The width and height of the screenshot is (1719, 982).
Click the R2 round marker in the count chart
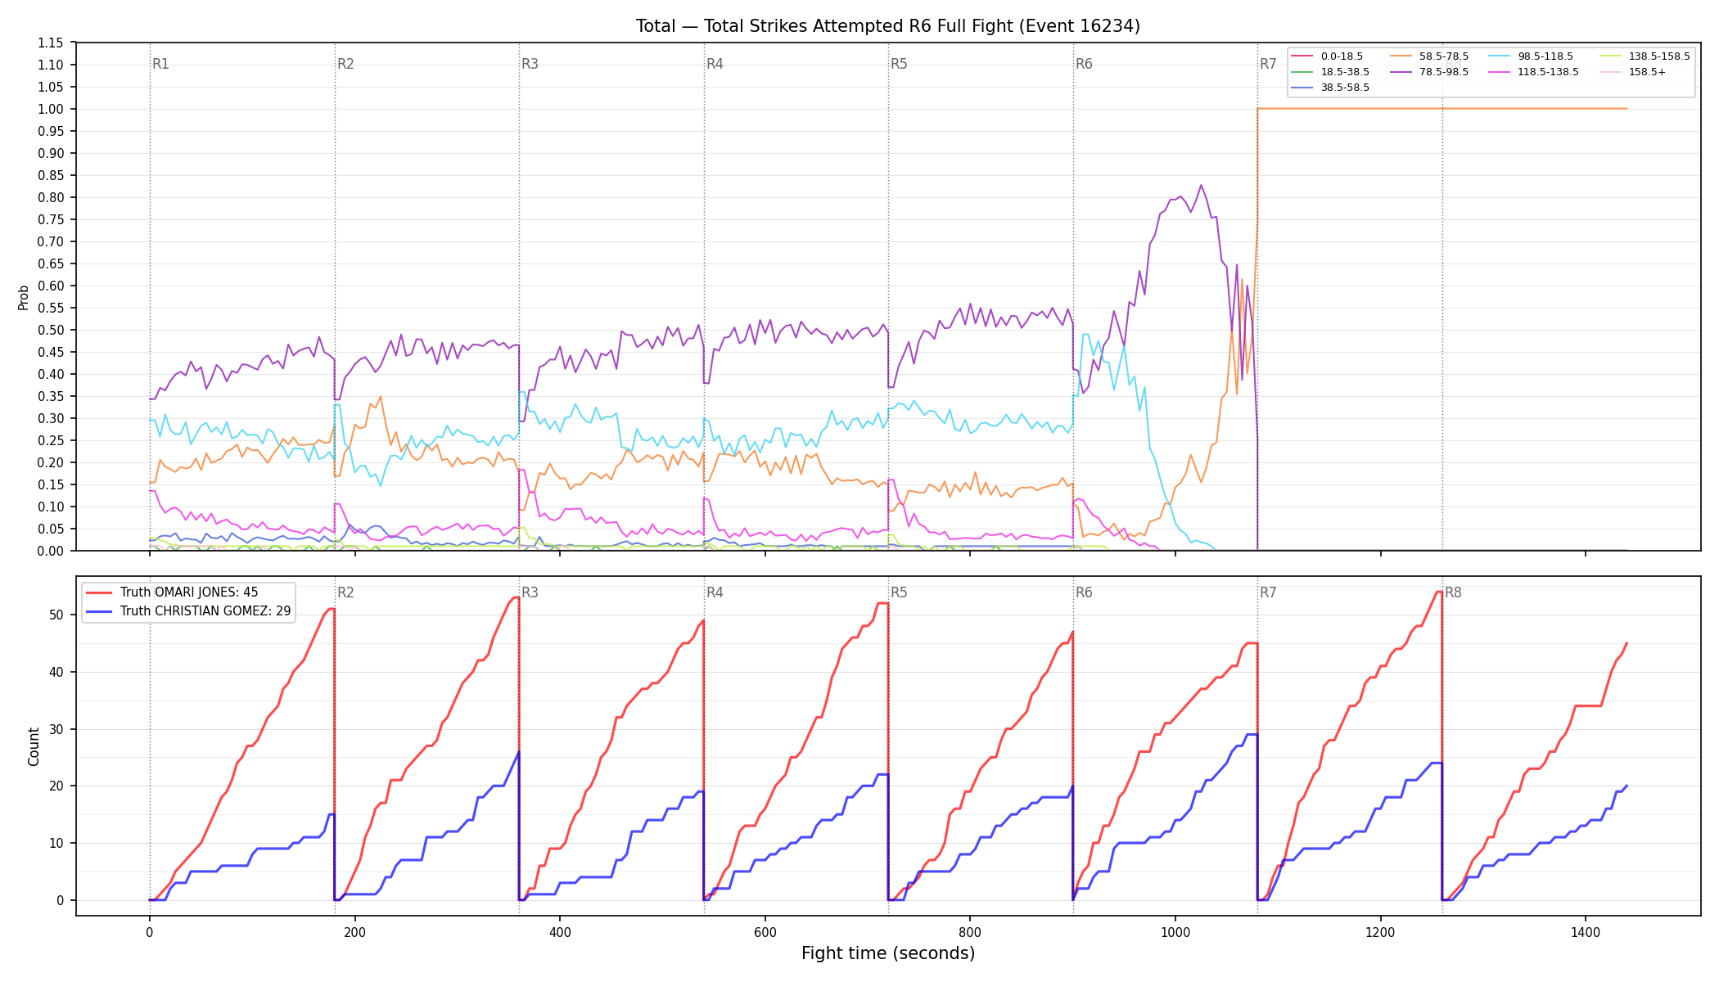pos(345,592)
